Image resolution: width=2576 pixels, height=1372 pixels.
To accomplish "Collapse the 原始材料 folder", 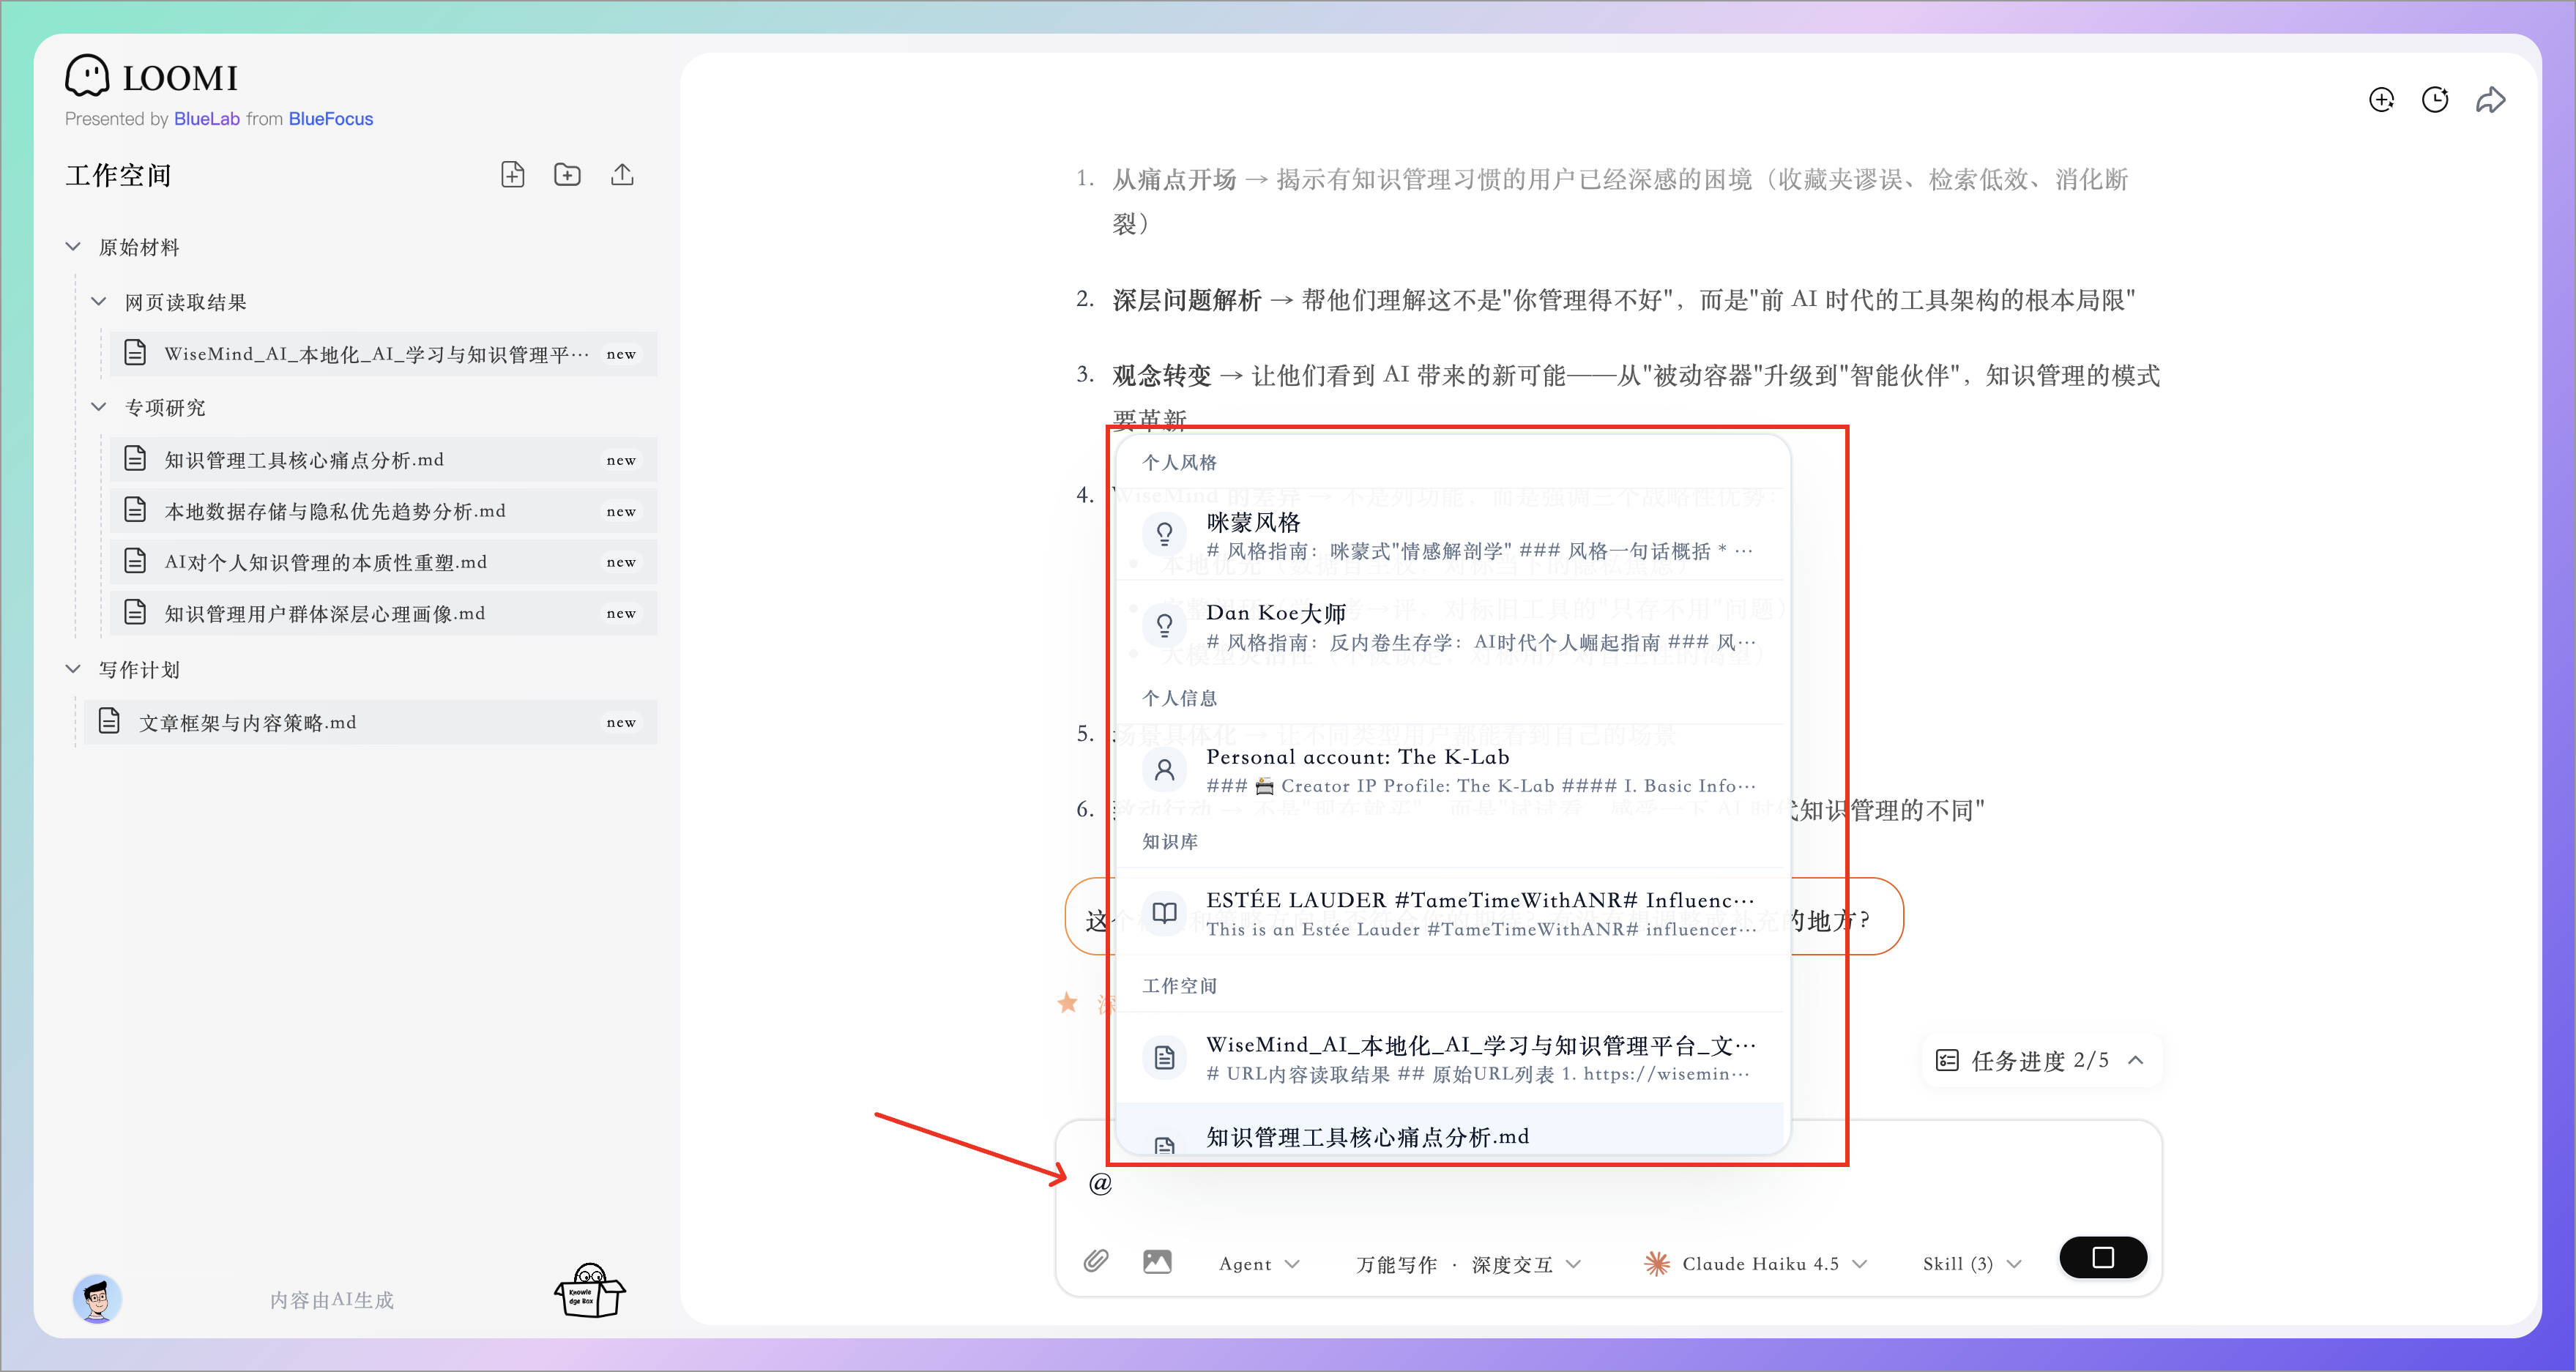I will pos(73,247).
